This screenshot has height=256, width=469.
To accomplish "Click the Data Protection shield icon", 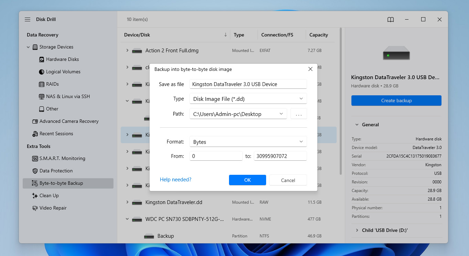I will coord(35,171).
